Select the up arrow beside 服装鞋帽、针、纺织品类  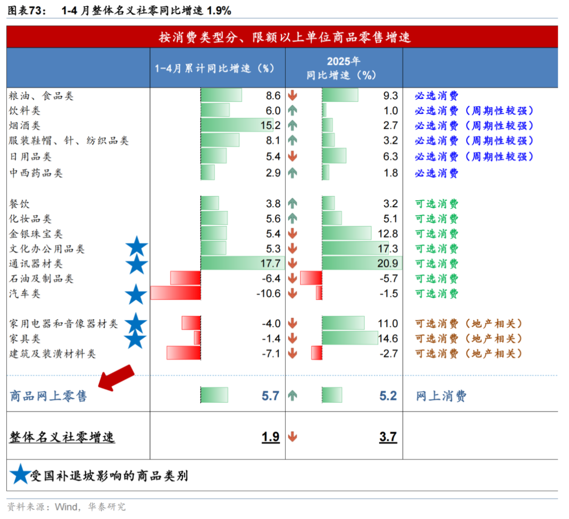[292, 140]
